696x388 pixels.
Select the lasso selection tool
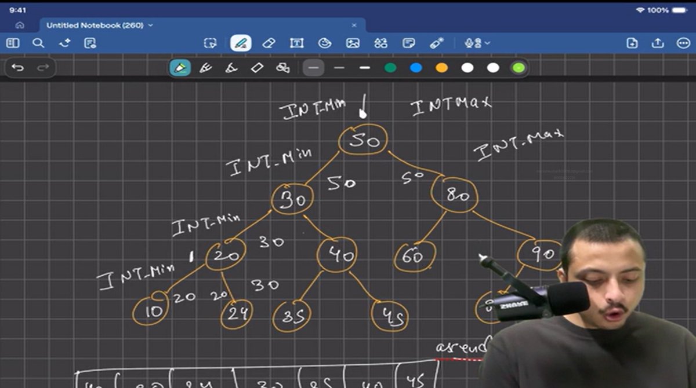211,42
